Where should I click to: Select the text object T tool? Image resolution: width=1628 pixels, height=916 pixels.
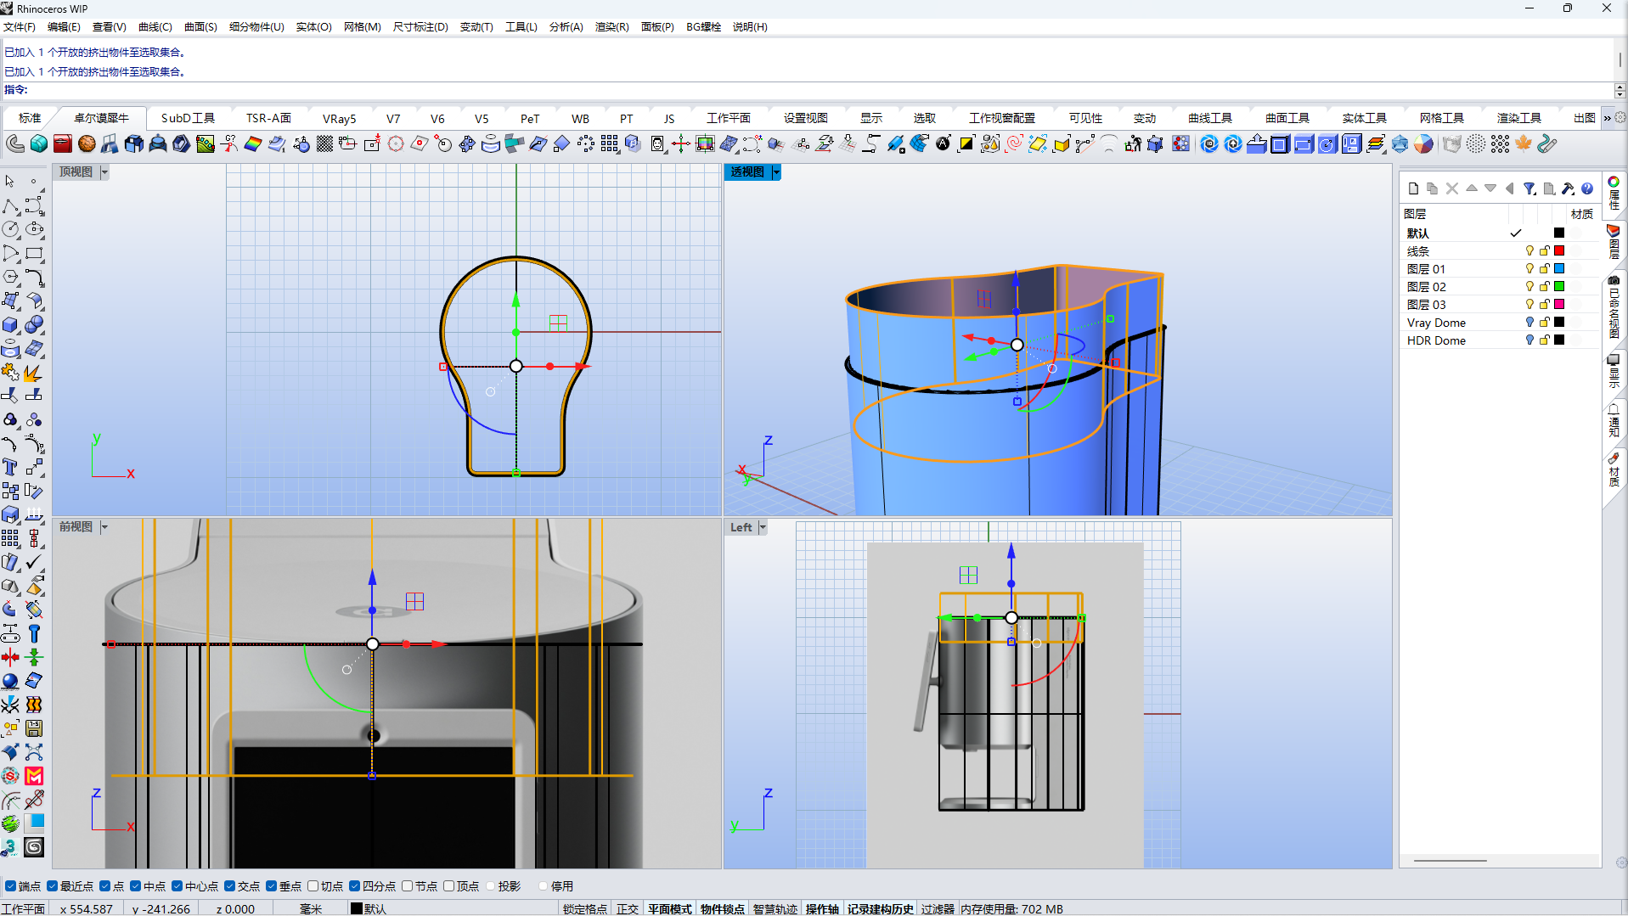point(10,467)
